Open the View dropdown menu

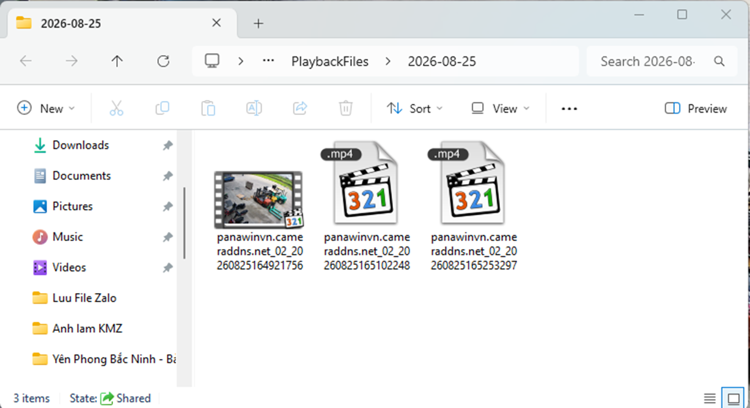(500, 109)
